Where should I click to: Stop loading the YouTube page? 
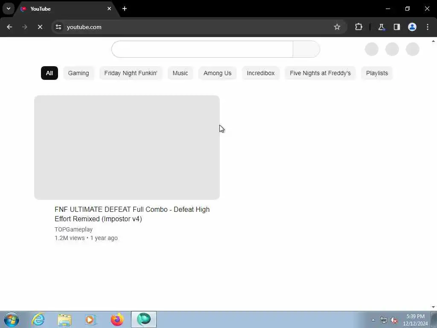tap(40, 27)
